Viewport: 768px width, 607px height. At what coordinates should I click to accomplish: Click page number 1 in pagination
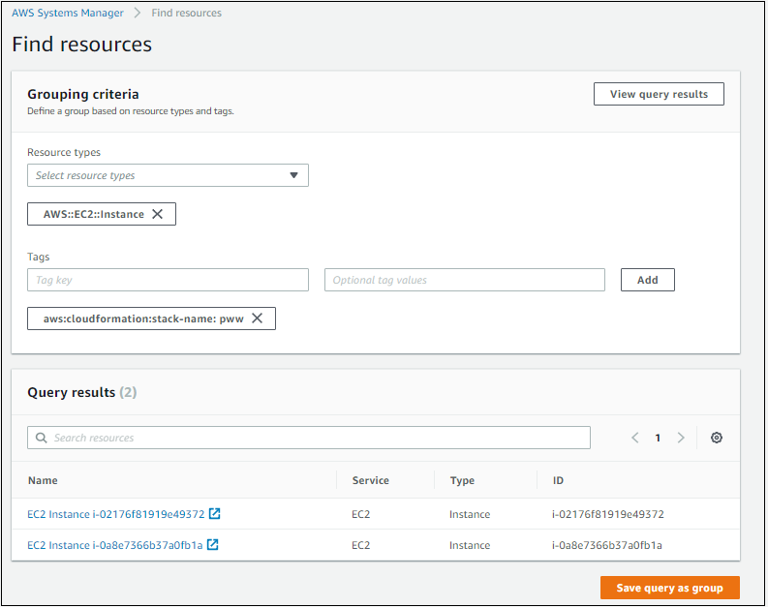658,438
